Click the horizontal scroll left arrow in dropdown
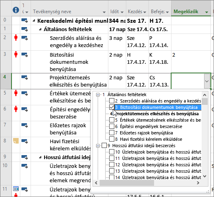 [x=96, y=183]
